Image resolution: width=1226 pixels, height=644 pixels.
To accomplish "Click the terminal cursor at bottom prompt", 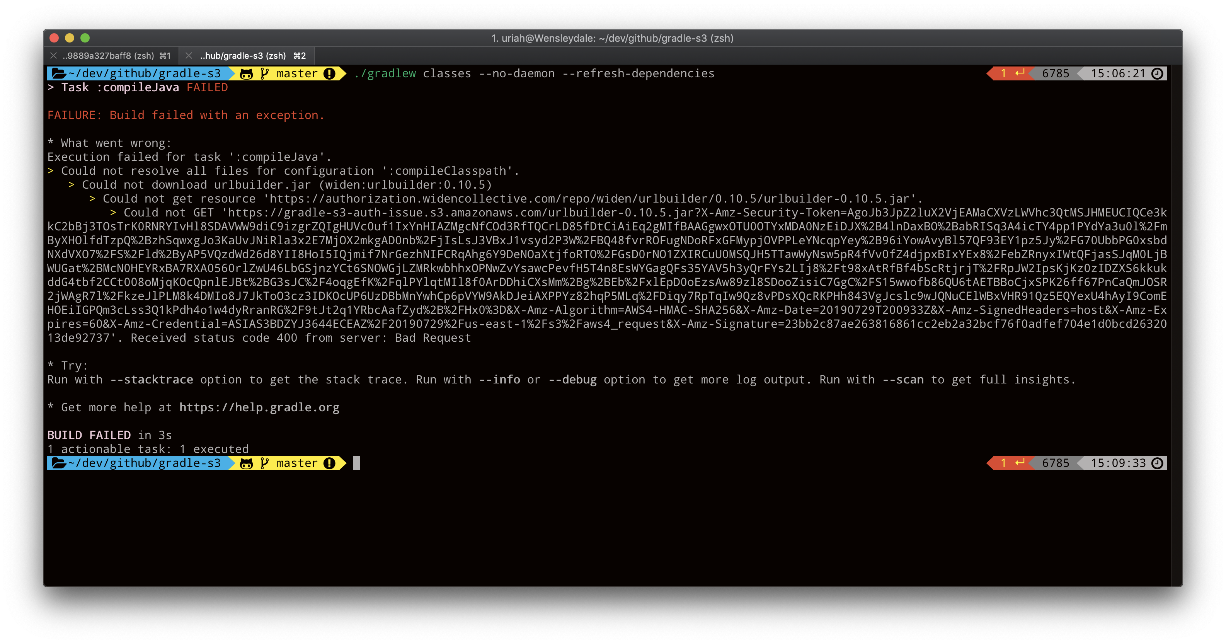I will 356,463.
